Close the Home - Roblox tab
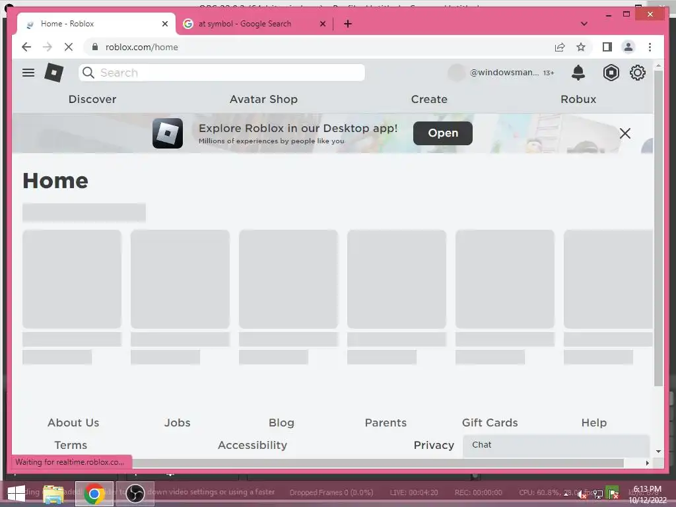676x507 pixels. [x=164, y=24]
